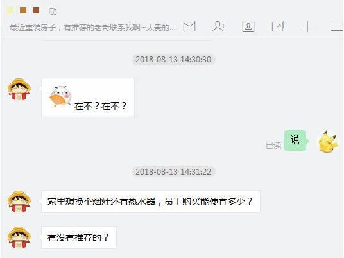Pop out chat into separate window
The width and height of the screenshot is (344, 258).
click(x=278, y=26)
